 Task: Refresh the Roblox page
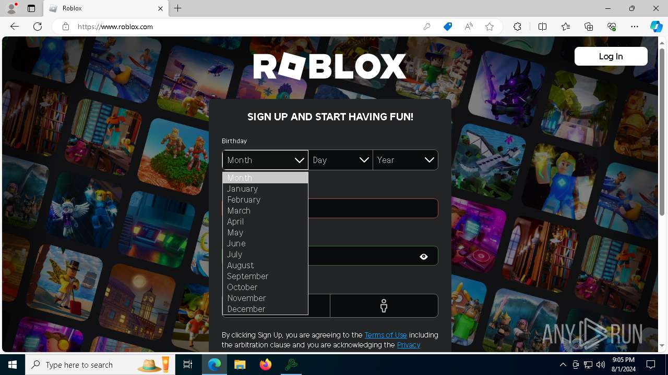38,27
